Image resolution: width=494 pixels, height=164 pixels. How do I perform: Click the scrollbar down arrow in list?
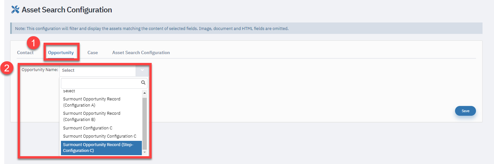(144, 152)
